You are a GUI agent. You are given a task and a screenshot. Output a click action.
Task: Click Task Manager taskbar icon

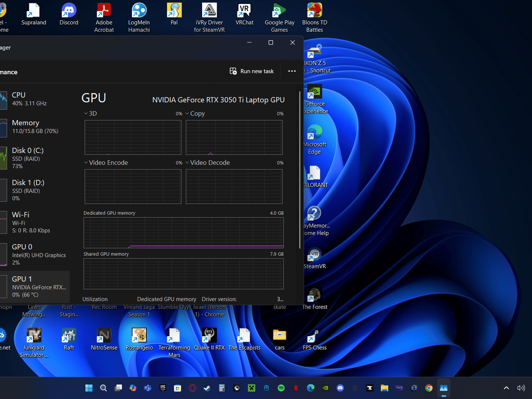click(444, 388)
